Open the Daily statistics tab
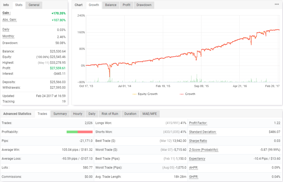The image size is (283, 182). click(92, 114)
